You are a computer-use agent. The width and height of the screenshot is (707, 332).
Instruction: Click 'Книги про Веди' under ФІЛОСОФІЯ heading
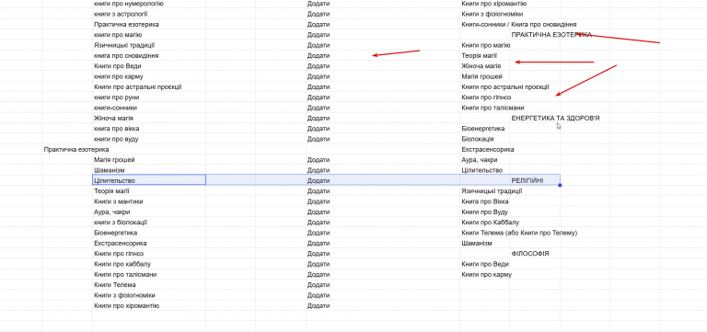point(485,264)
